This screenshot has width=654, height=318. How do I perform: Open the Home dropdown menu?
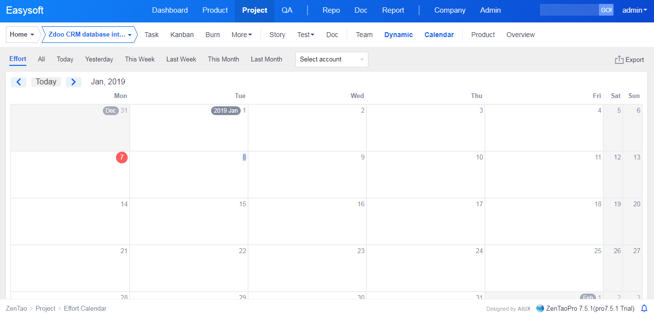(22, 35)
